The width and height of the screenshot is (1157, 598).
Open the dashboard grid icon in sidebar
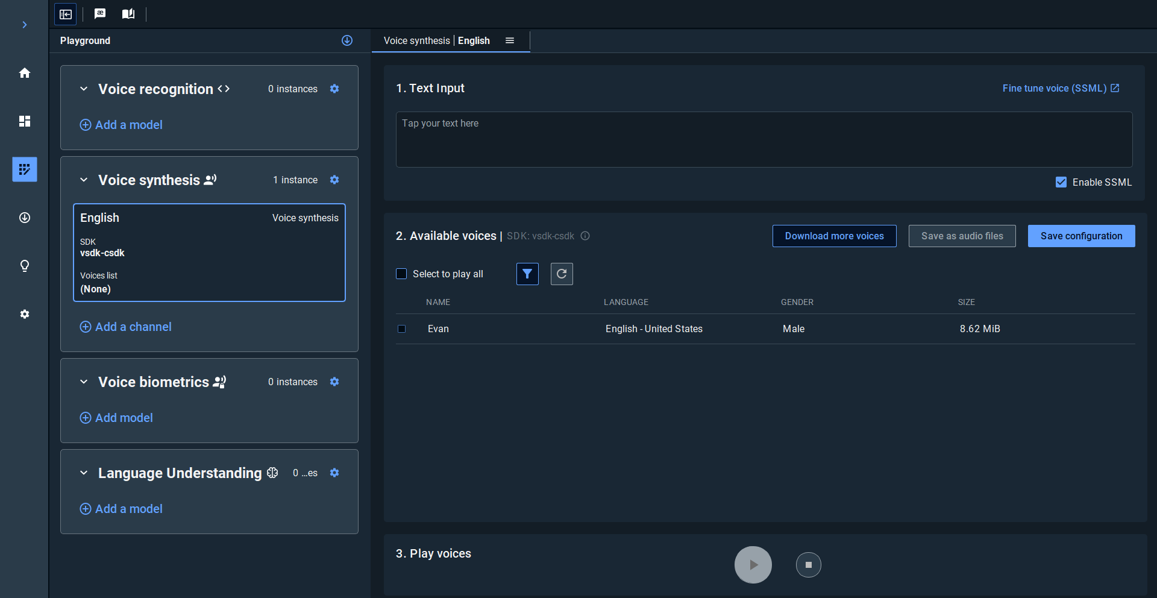click(x=25, y=121)
